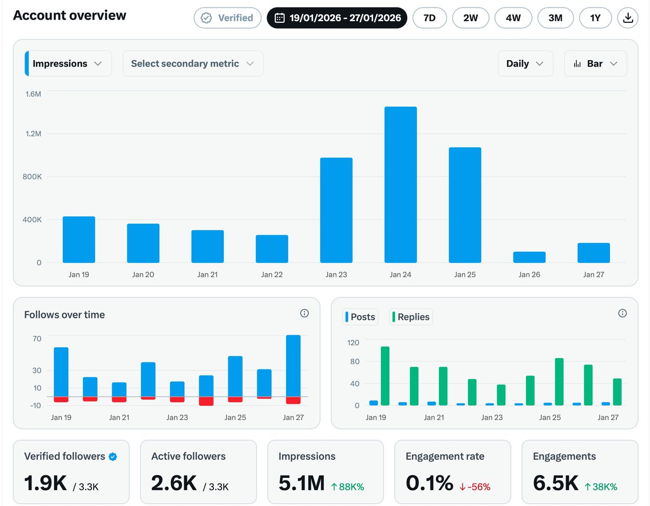Open the Verified followers card
This screenshot has width=650, height=506.
pos(71,472)
